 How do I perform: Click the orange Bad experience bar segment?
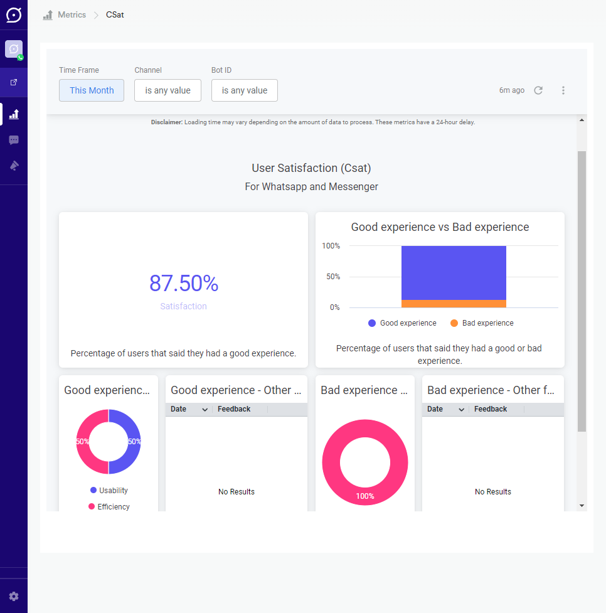(x=454, y=304)
